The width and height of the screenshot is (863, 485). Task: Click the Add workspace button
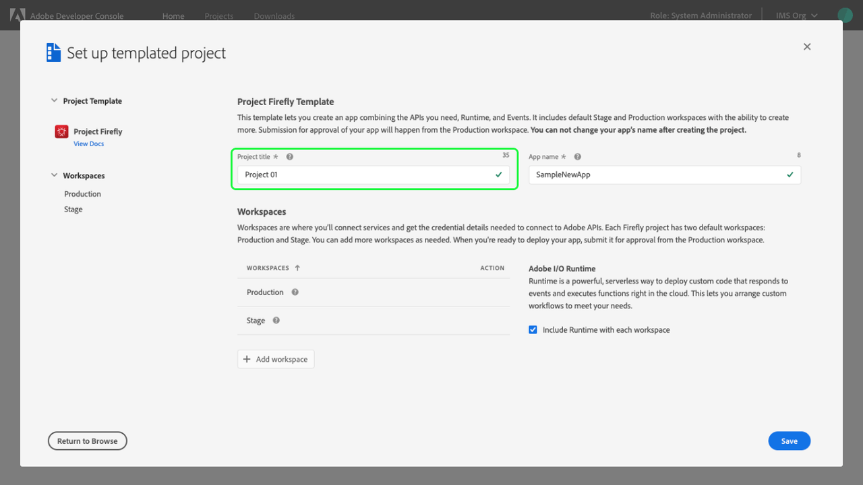[x=276, y=359]
